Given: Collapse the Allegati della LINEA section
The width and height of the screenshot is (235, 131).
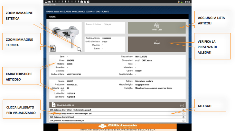Looking at the screenshot, I should tap(182, 106).
